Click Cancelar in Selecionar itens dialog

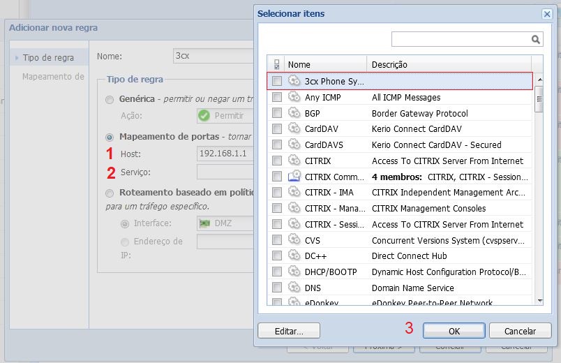coord(521,331)
